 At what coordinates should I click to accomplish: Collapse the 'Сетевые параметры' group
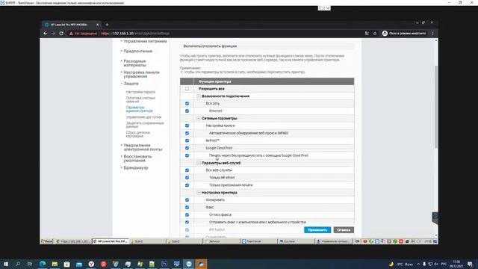pos(199,118)
